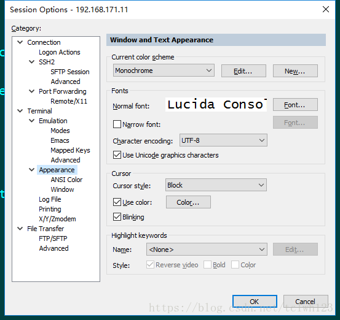
Task: Uncheck Use Unicode graphics characters
Action: pyautogui.click(x=117, y=155)
